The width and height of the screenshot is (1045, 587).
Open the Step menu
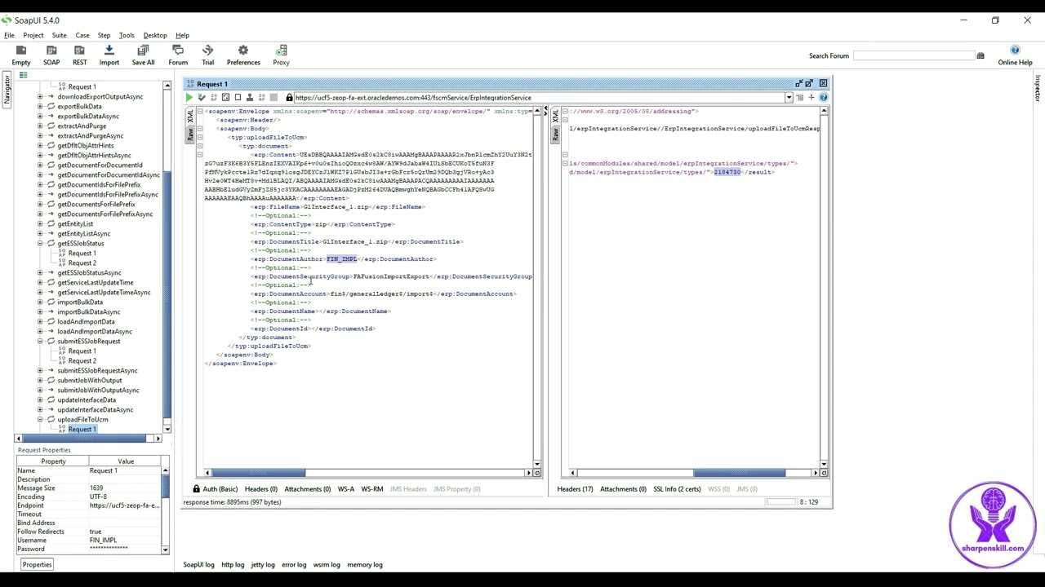(x=104, y=35)
